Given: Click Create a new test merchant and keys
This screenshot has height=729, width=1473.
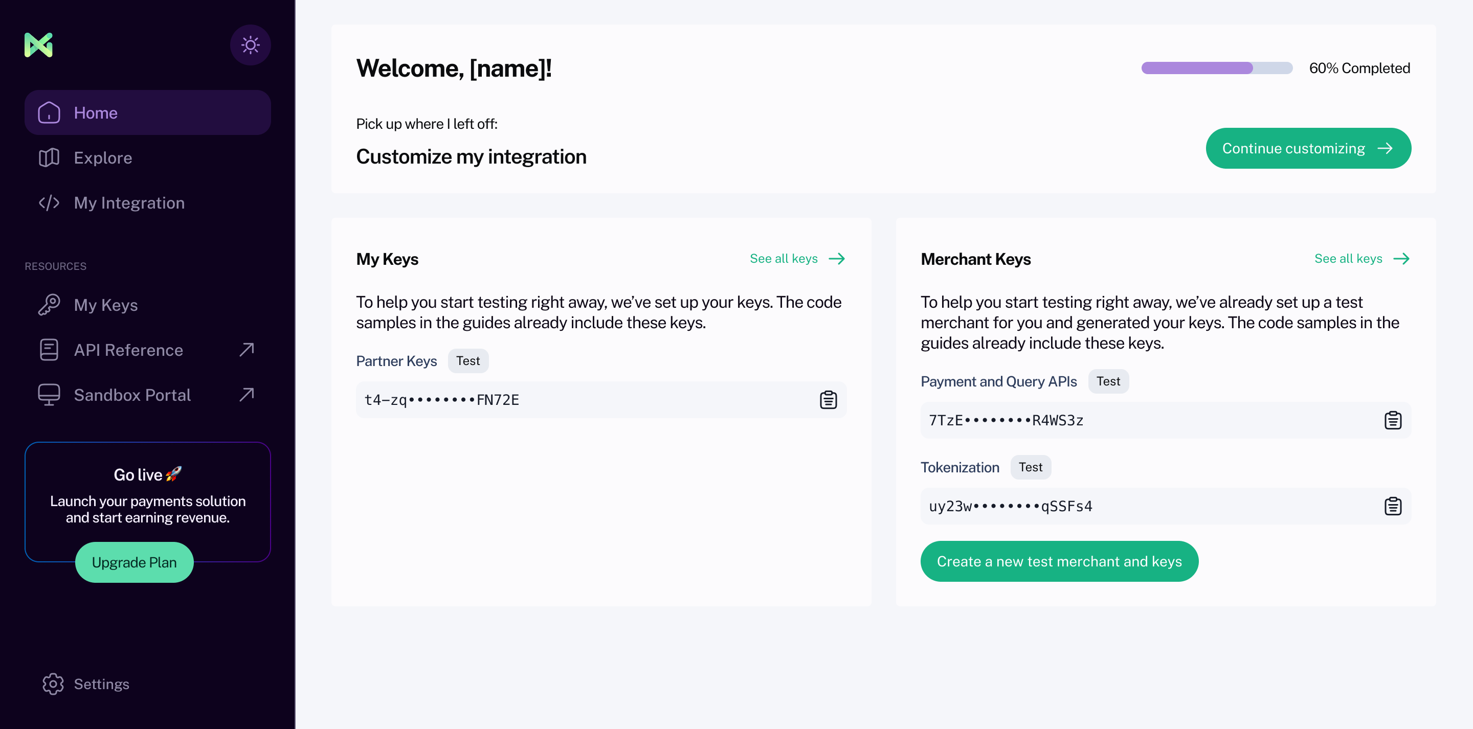Looking at the screenshot, I should (1059, 561).
